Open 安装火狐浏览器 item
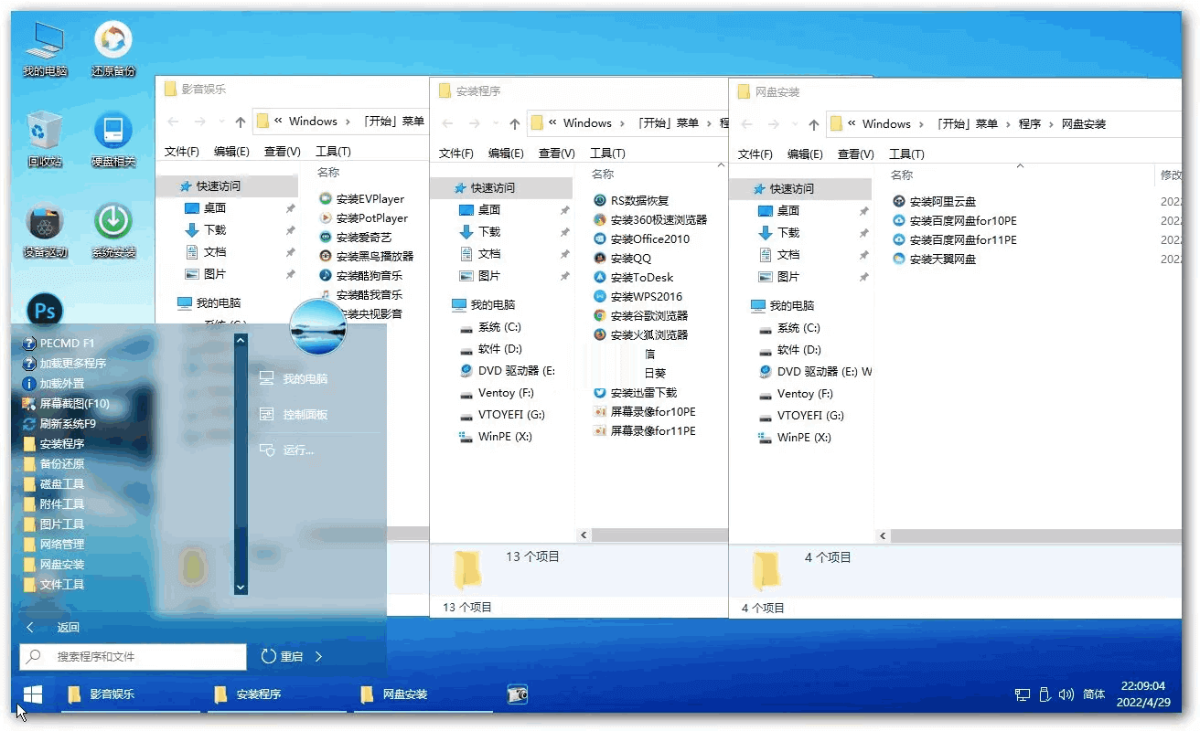Viewport: 1200px width, 731px height. click(x=640, y=334)
